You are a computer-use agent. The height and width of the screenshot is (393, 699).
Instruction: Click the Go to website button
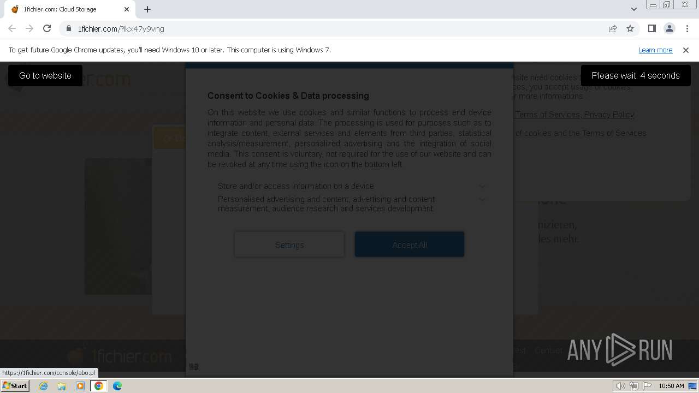[45, 75]
